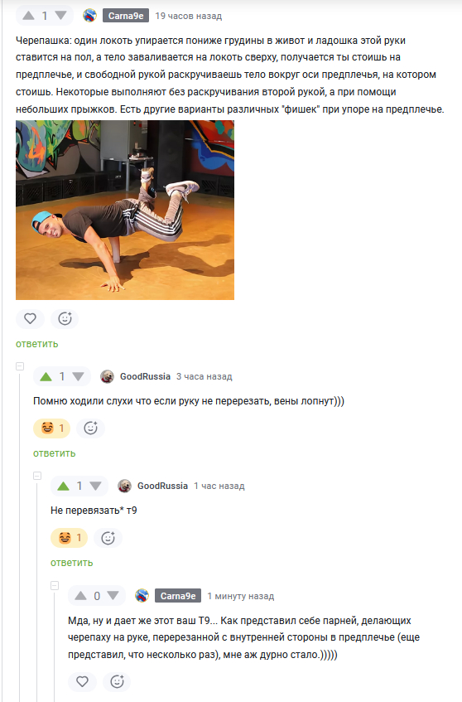Upvote GoodRussia's 3 hours ago comment
The image size is (462, 702).
(46, 376)
